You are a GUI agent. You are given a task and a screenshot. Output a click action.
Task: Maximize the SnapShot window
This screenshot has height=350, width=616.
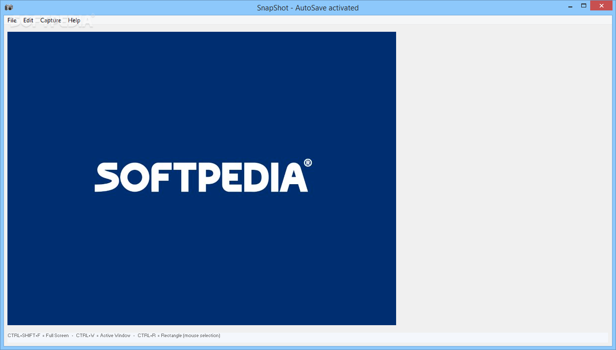point(584,6)
